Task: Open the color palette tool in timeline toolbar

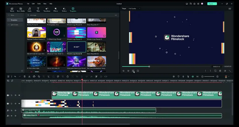Action: point(58,77)
